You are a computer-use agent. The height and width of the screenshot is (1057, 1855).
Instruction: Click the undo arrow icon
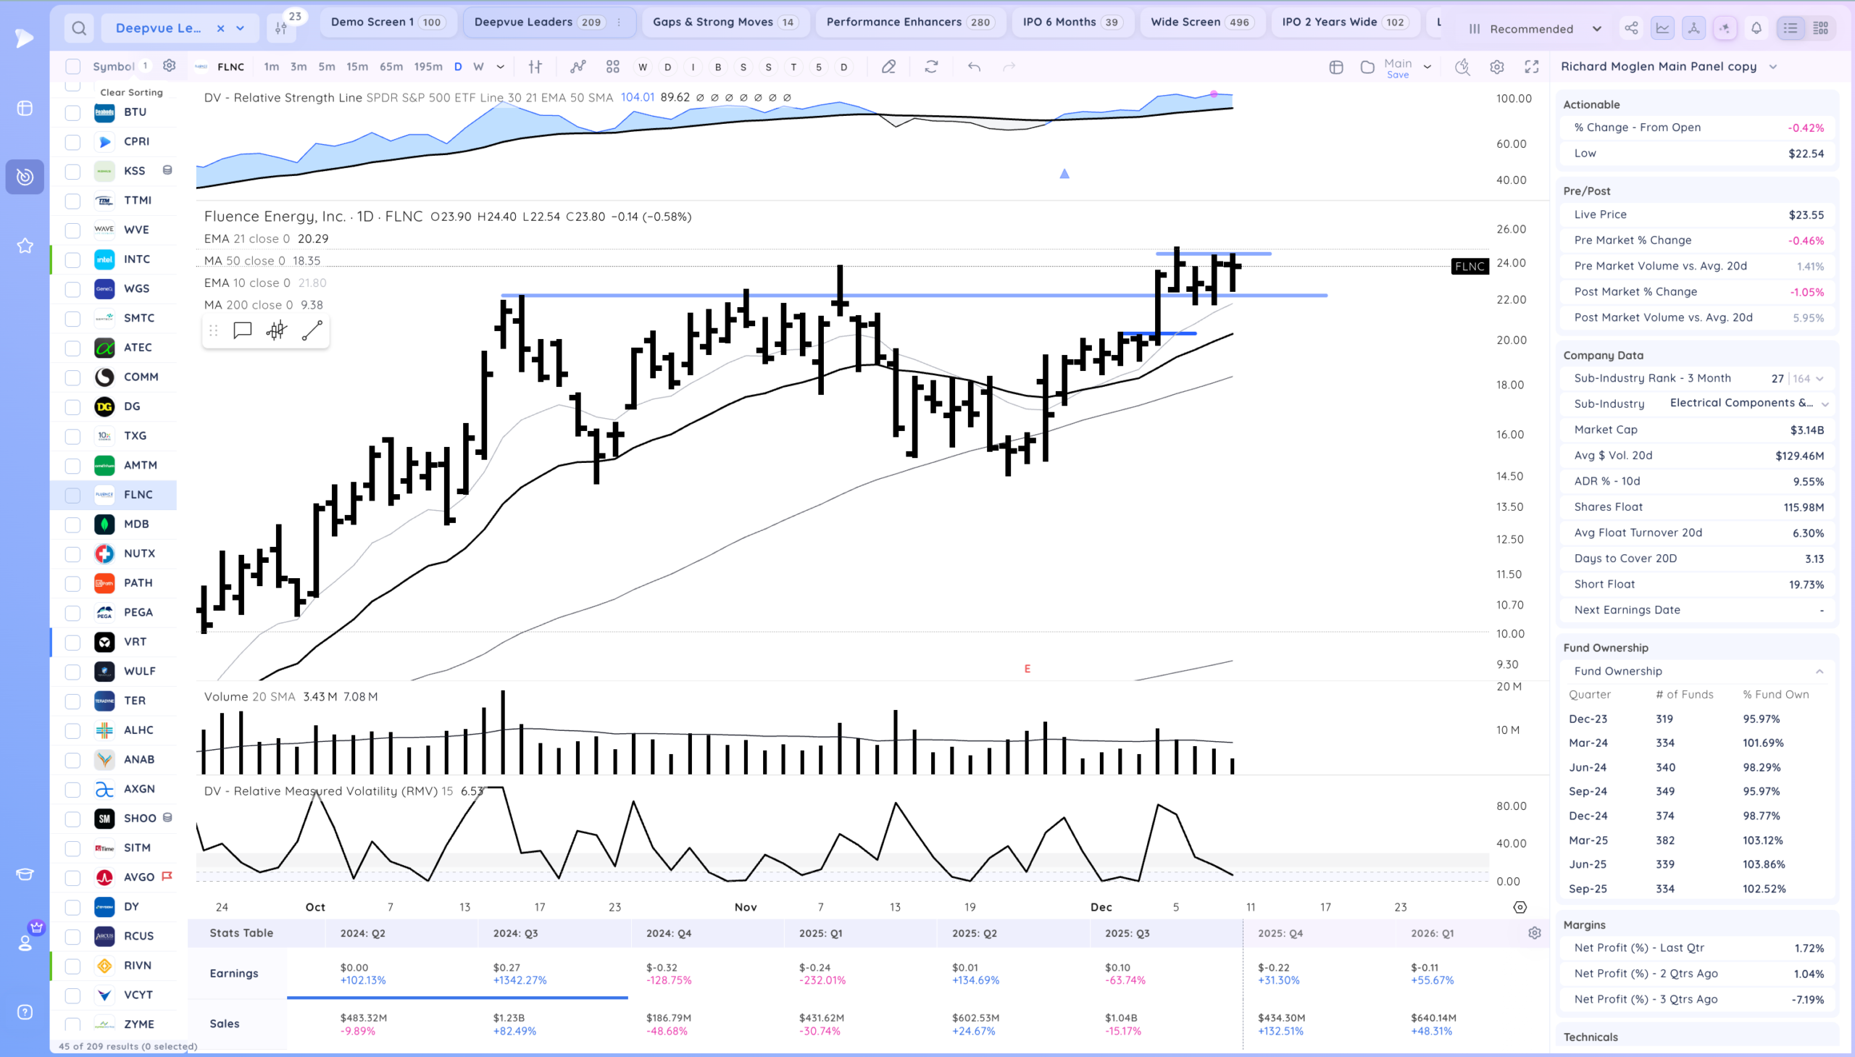pyautogui.click(x=975, y=67)
